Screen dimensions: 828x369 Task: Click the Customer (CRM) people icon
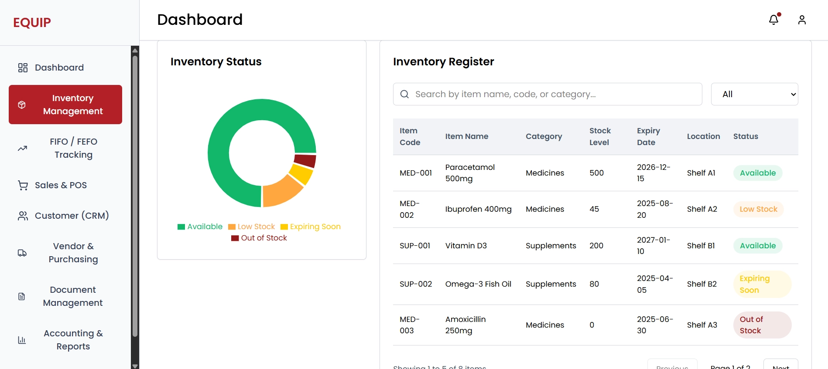tap(23, 216)
